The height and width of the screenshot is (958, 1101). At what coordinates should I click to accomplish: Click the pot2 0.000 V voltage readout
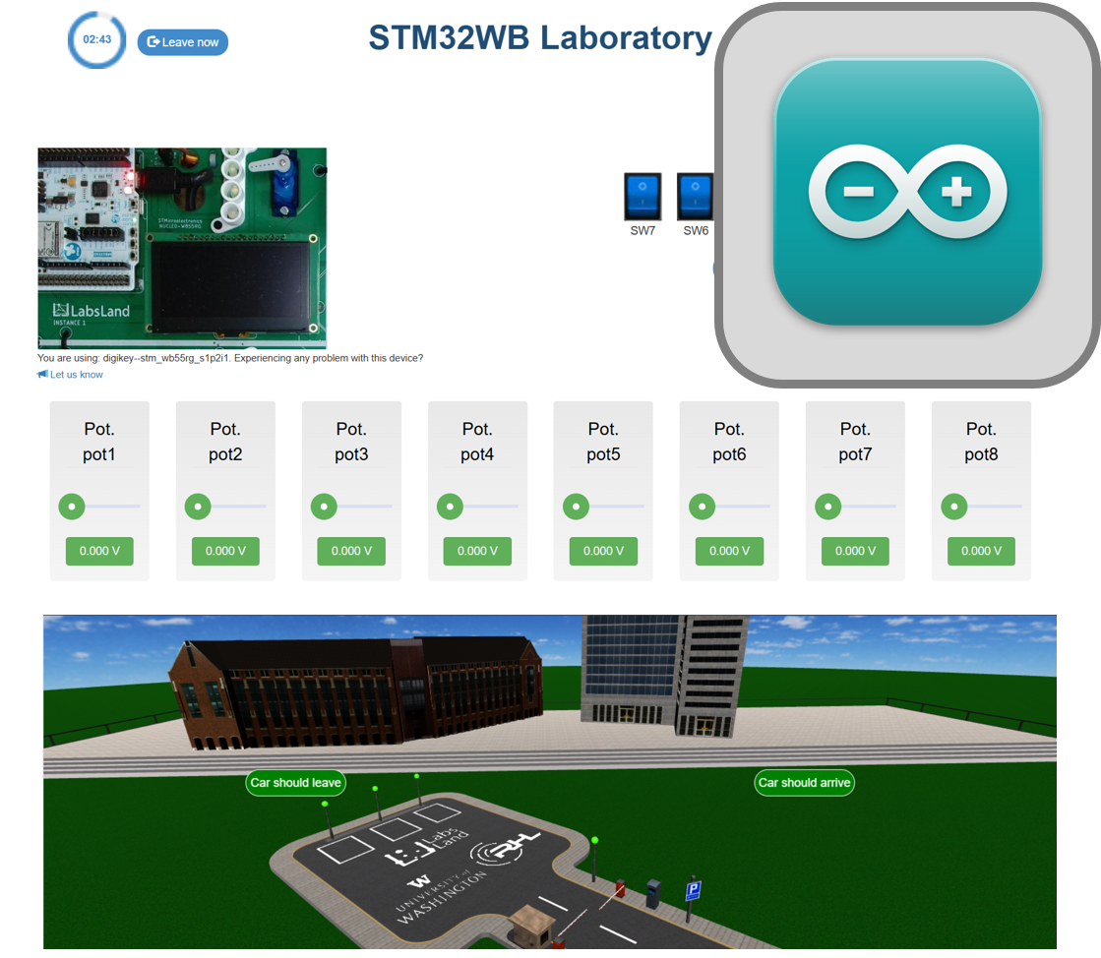(225, 551)
